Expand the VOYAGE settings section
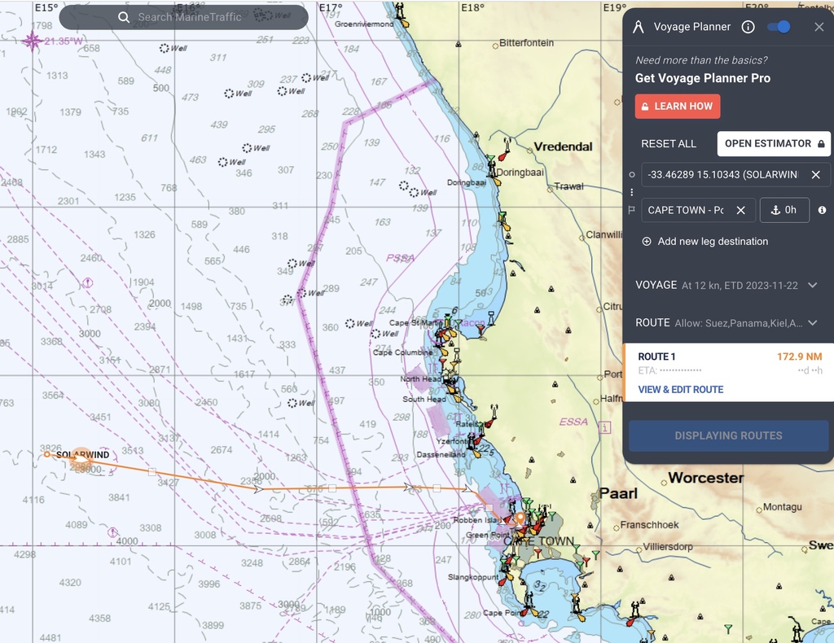 [x=727, y=286]
